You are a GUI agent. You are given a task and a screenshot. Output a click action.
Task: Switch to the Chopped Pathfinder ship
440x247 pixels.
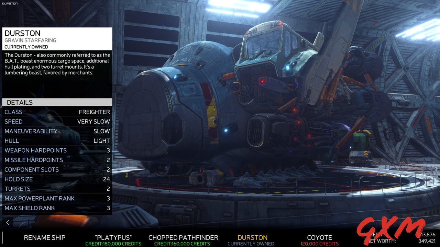(183, 237)
